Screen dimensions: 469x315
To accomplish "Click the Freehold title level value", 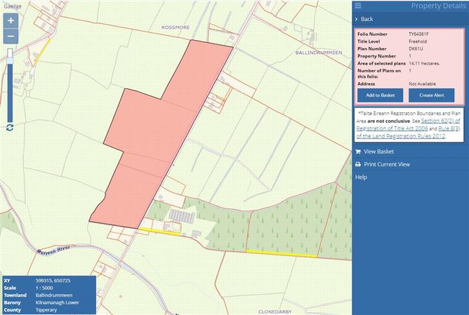I will [x=418, y=41].
